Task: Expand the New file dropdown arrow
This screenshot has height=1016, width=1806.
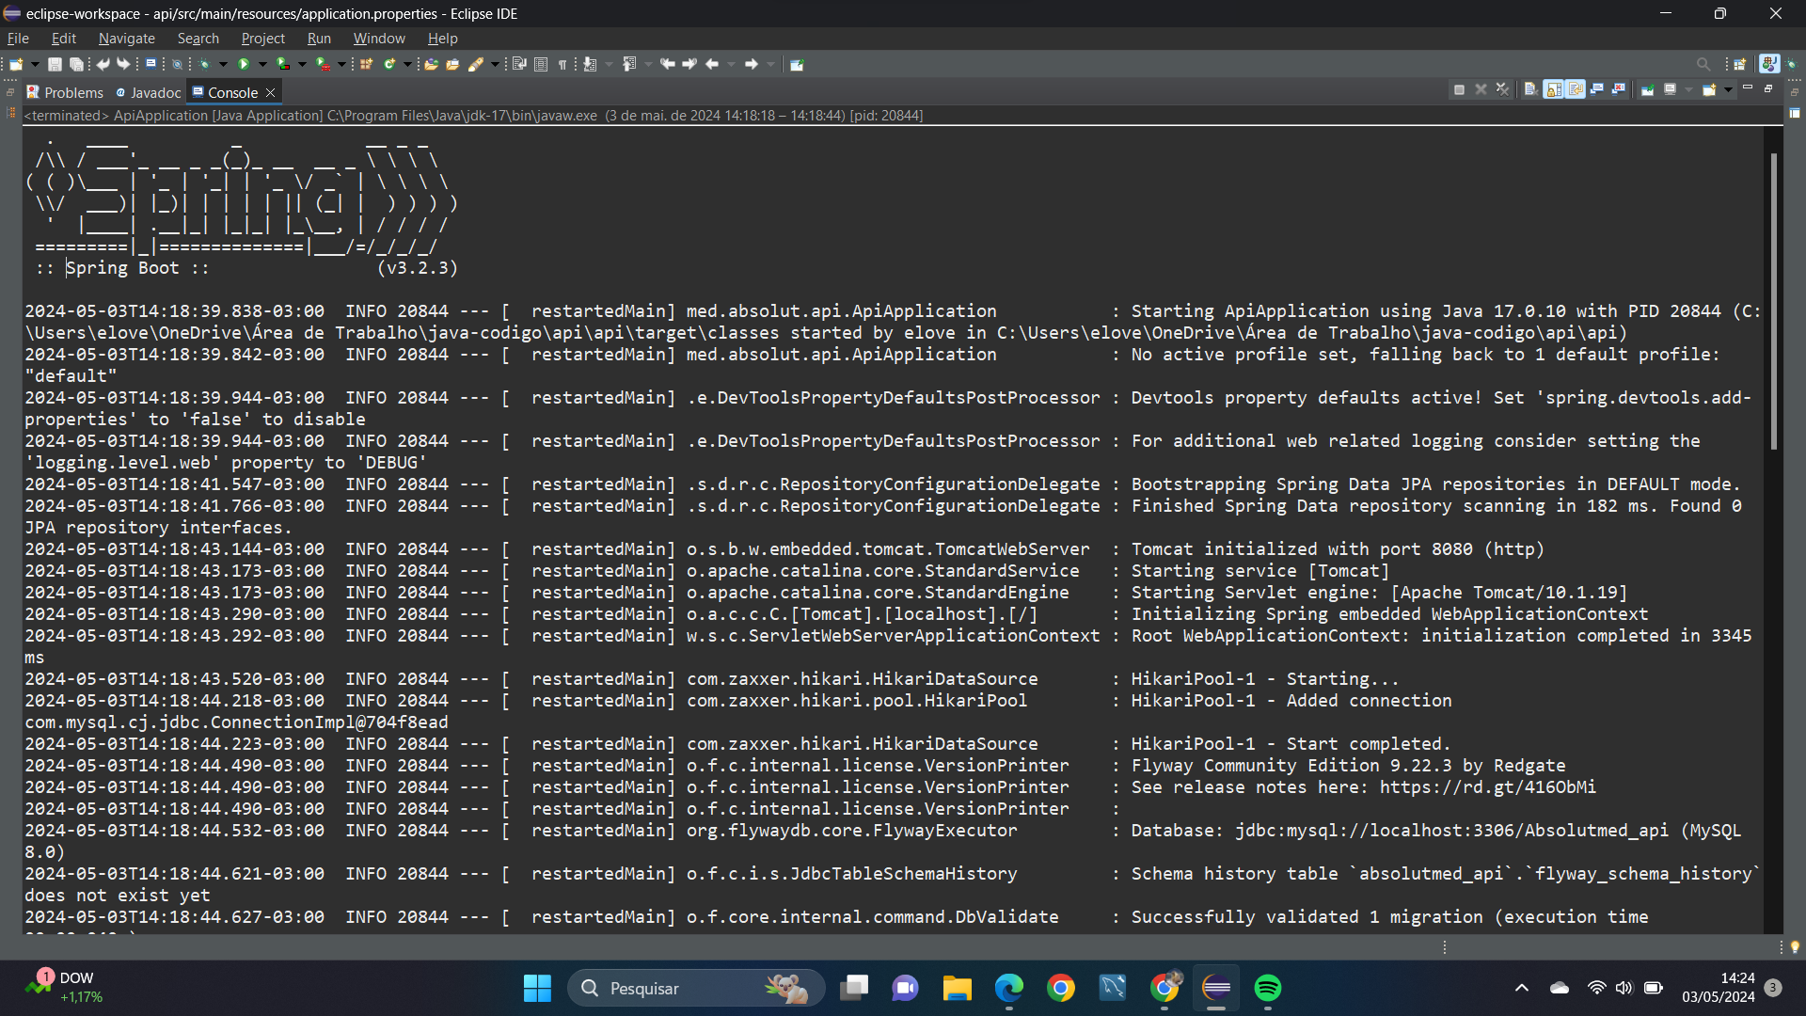Action: (x=35, y=64)
